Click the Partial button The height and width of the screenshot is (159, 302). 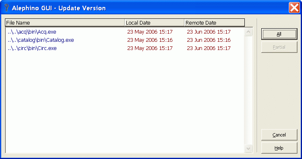(279, 47)
